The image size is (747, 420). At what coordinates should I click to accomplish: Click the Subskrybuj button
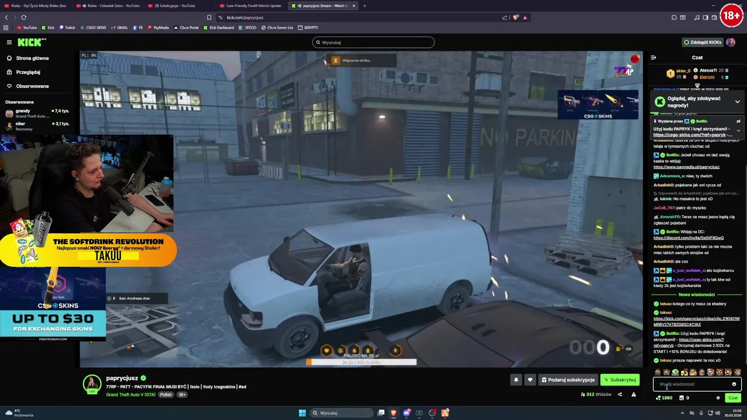(x=620, y=380)
